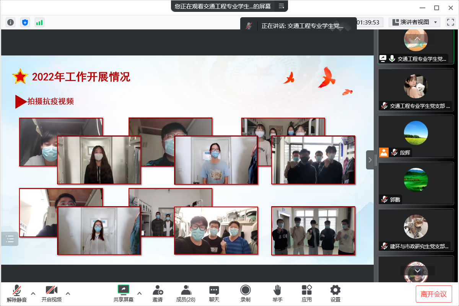Image resolution: width=459 pixels, height=306 pixels.
Task: Click the 离开会议 leave button
Action: (434, 294)
